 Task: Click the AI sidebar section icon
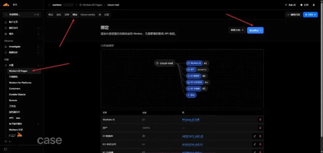tap(6, 142)
